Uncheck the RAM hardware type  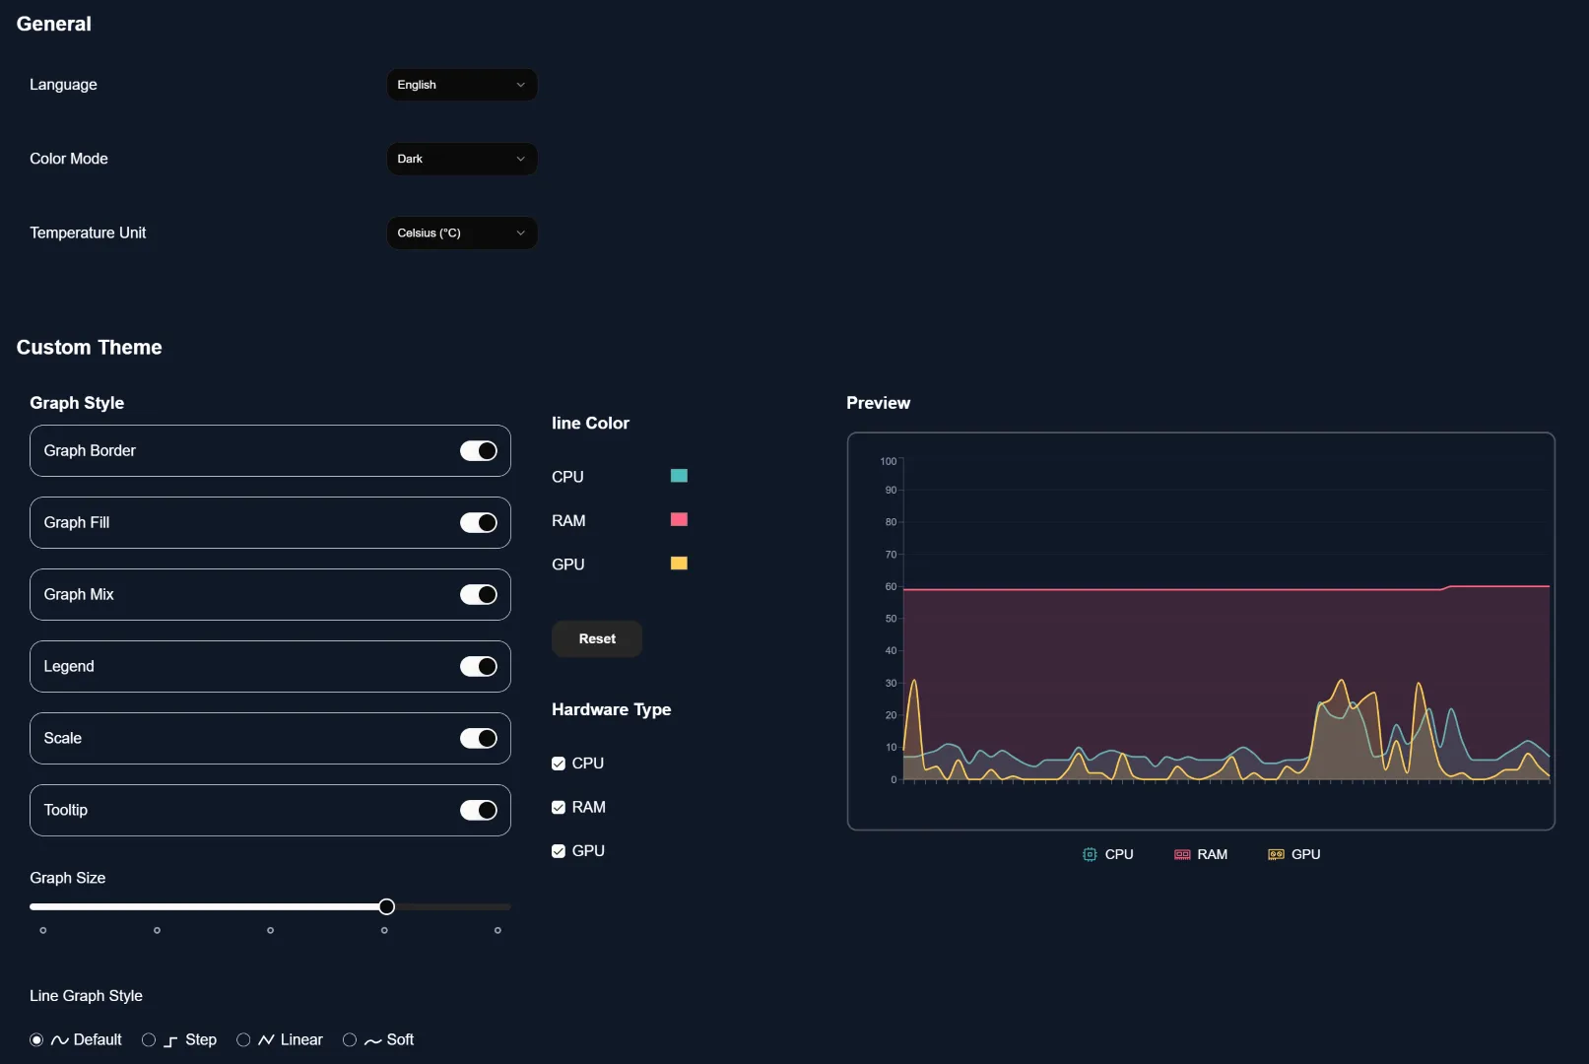click(x=558, y=807)
